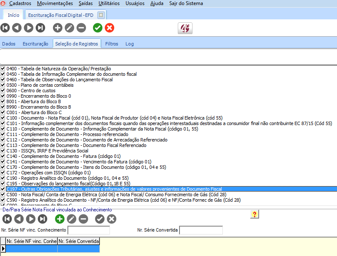Confirm with the green checkmark icon

(98, 28)
